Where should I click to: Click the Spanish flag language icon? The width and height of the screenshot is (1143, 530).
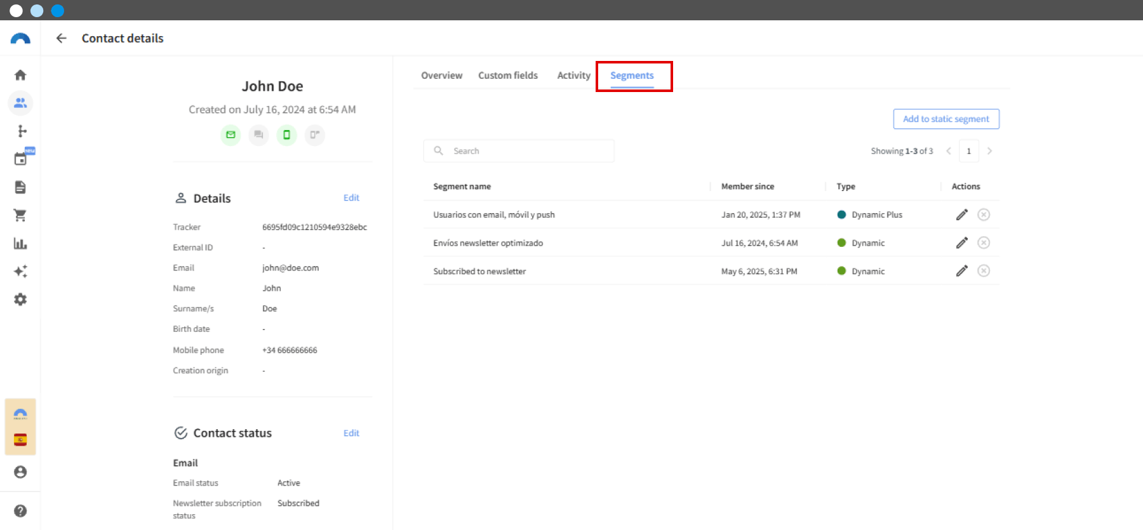(x=20, y=440)
